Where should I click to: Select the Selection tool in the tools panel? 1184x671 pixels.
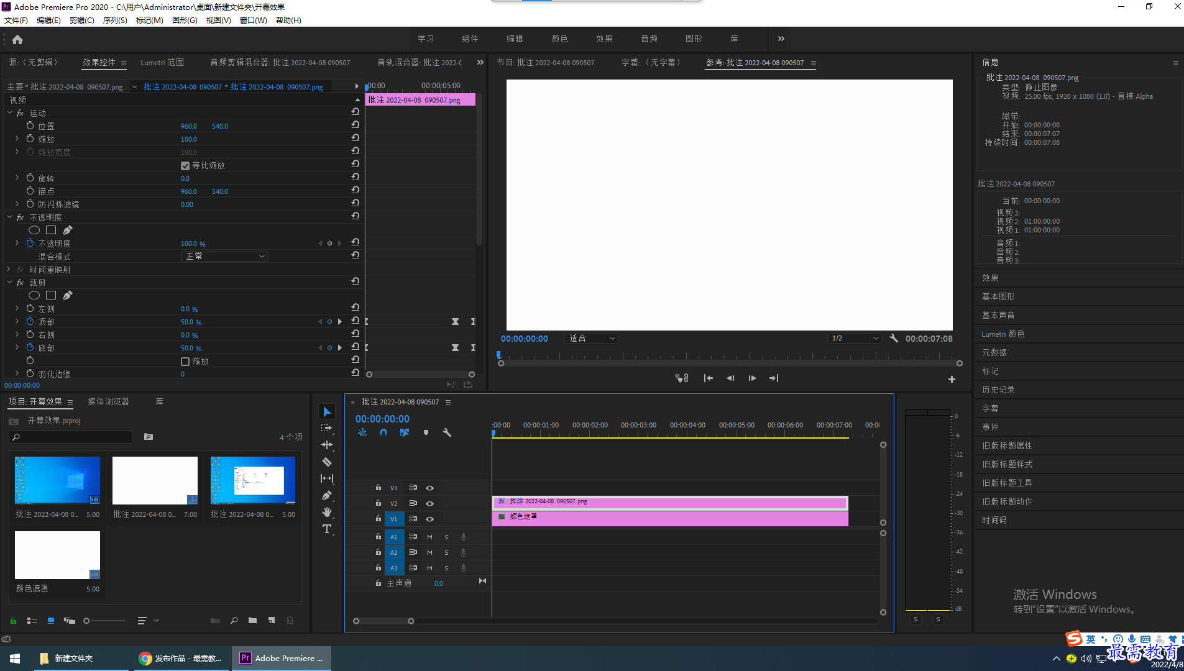[x=327, y=412]
